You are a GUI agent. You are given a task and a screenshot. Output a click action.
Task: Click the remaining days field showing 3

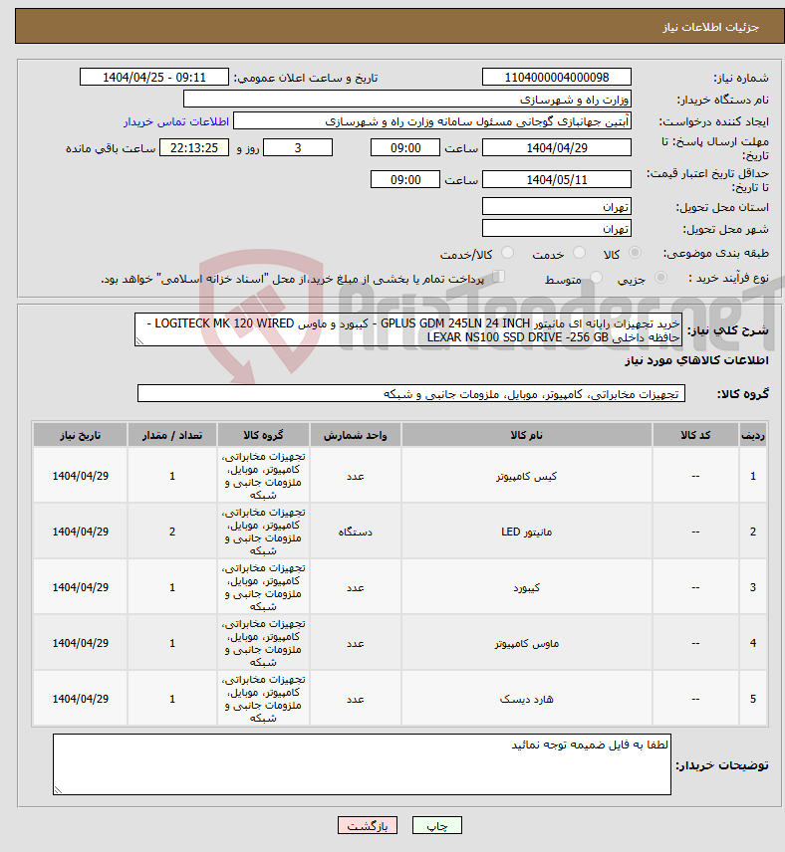coord(298,147)
